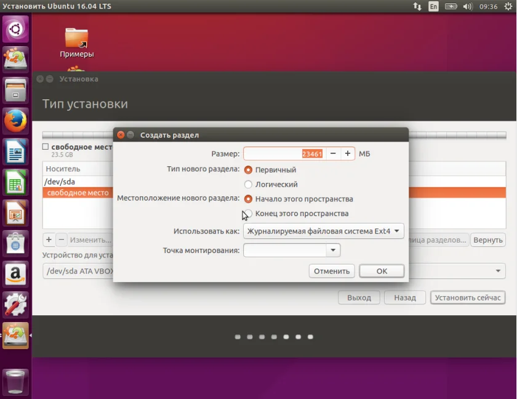
Task: Click Установить сейчас button
Action: coord(468,298)
